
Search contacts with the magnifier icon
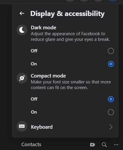tap(104, 145)
